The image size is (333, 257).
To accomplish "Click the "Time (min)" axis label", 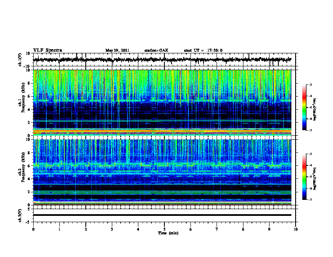I will point(168,233).
